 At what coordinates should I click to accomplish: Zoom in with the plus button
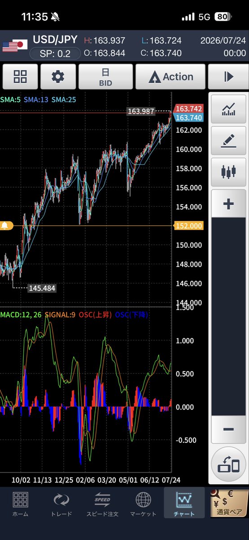click(x=228, y=204)
